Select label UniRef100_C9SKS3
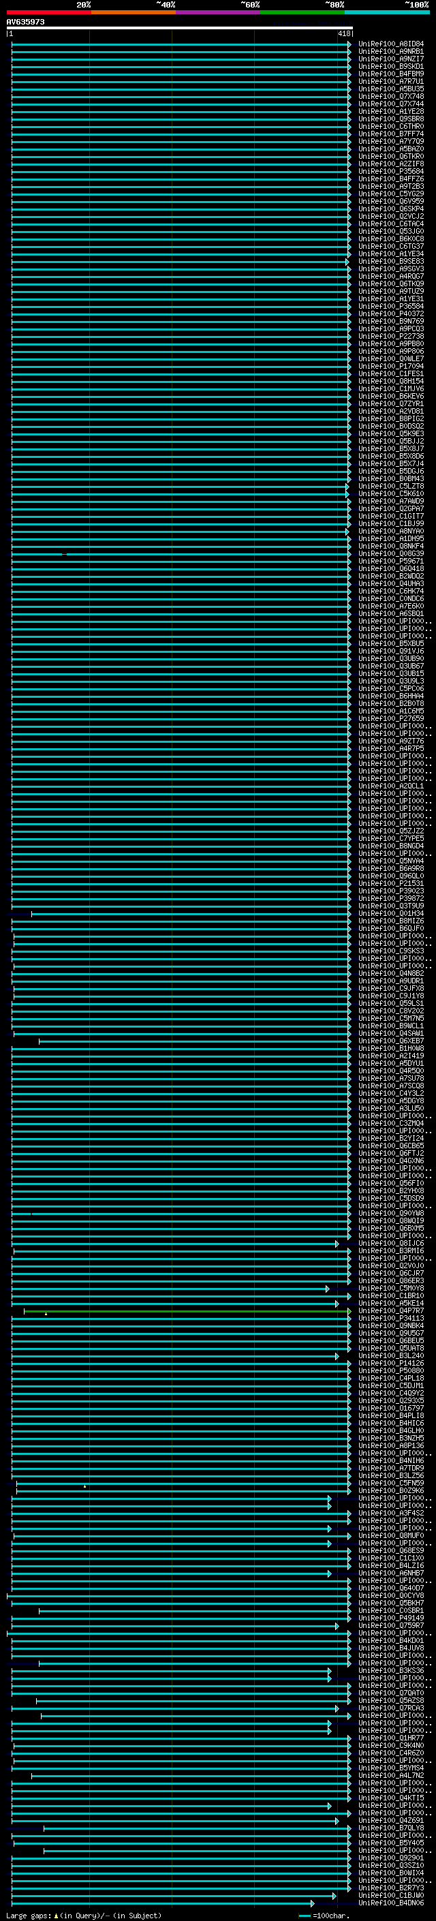Viewport: 436px width, 1921px height. [390, 951]
